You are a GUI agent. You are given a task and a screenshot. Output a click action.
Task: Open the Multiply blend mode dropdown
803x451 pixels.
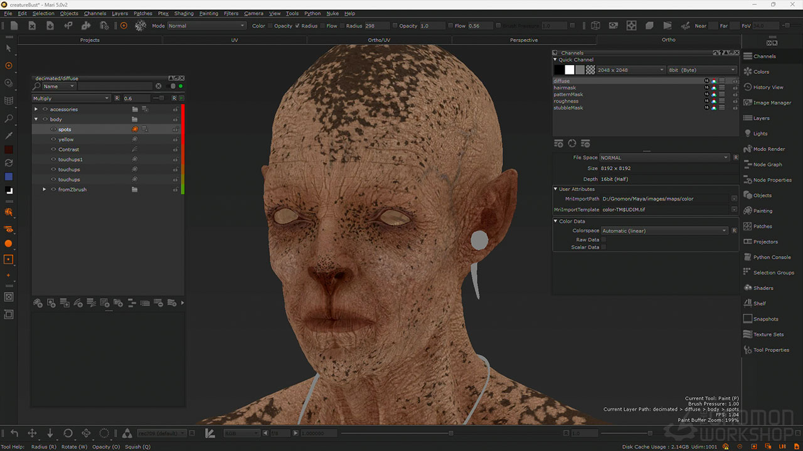(x=71, y=98)
